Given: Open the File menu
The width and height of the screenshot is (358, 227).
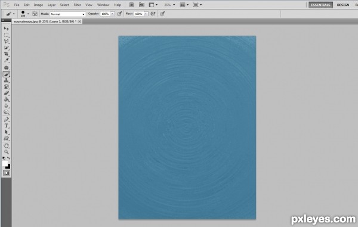Looking at the screenshot, I should [17, 5].
